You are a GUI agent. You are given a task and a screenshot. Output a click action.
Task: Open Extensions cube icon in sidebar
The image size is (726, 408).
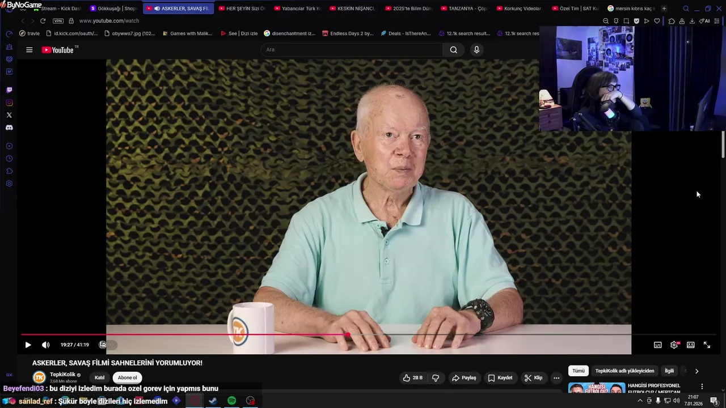tap(9, 171)
